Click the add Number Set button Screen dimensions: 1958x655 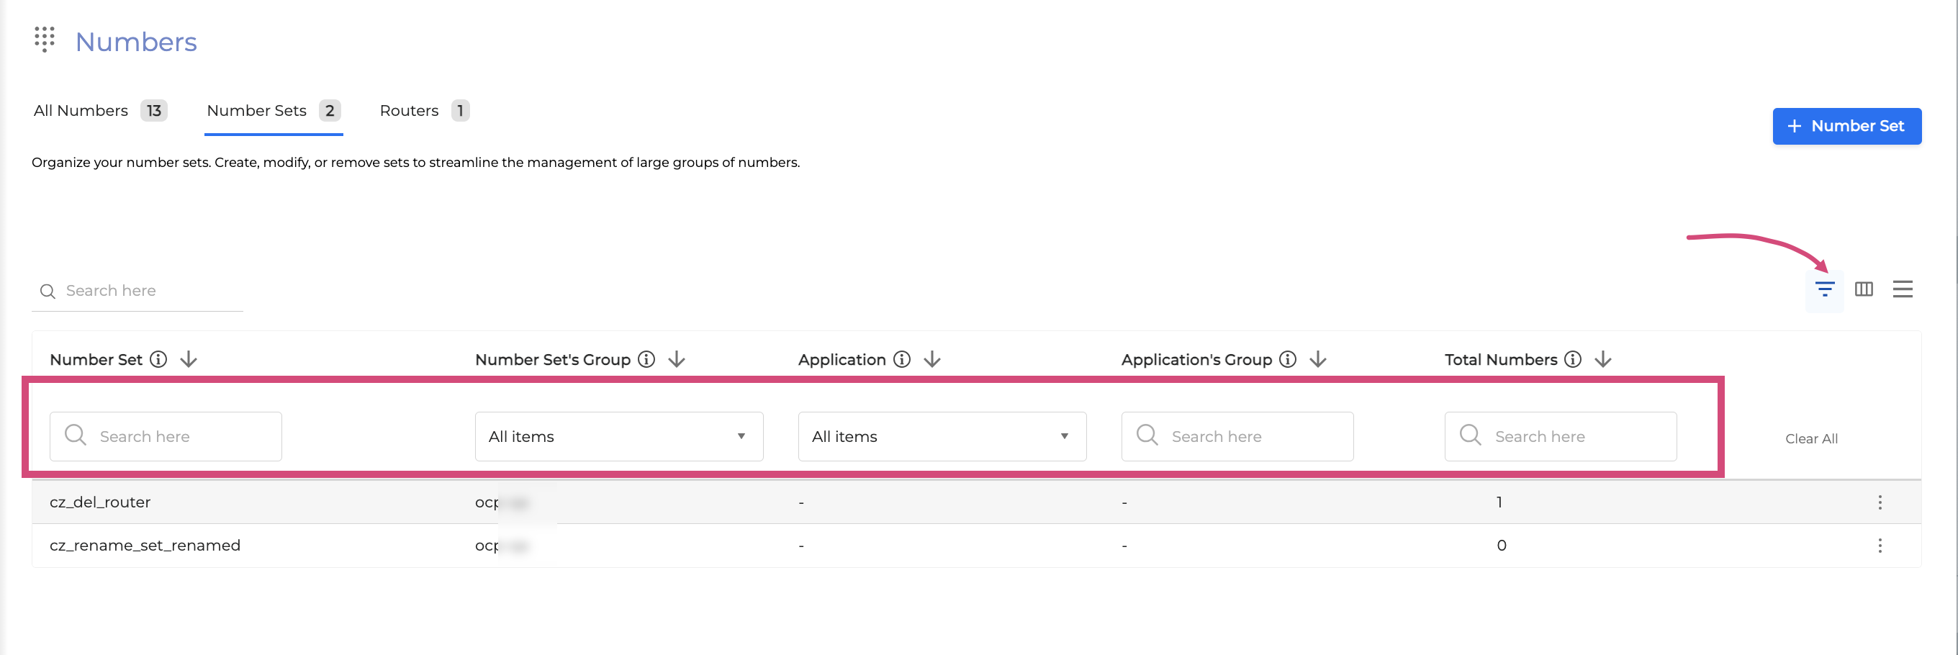(x=1846, y=126)
